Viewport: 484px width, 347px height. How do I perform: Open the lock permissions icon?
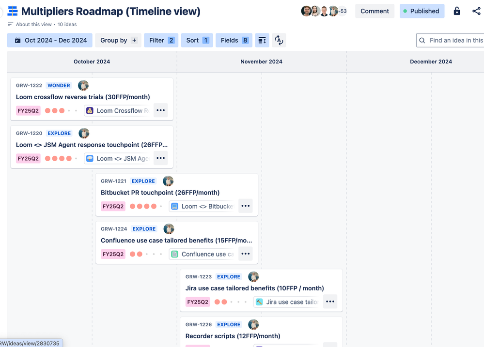tap(457, 11)
